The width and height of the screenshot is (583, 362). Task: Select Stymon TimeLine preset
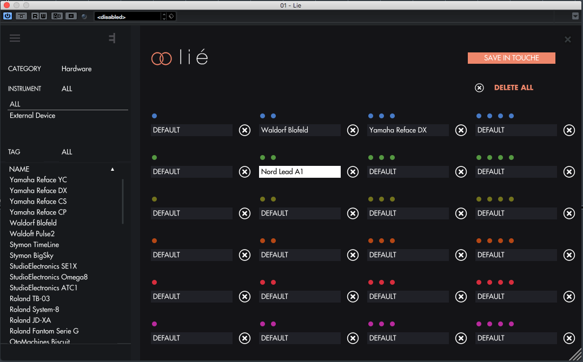(34, 245)
